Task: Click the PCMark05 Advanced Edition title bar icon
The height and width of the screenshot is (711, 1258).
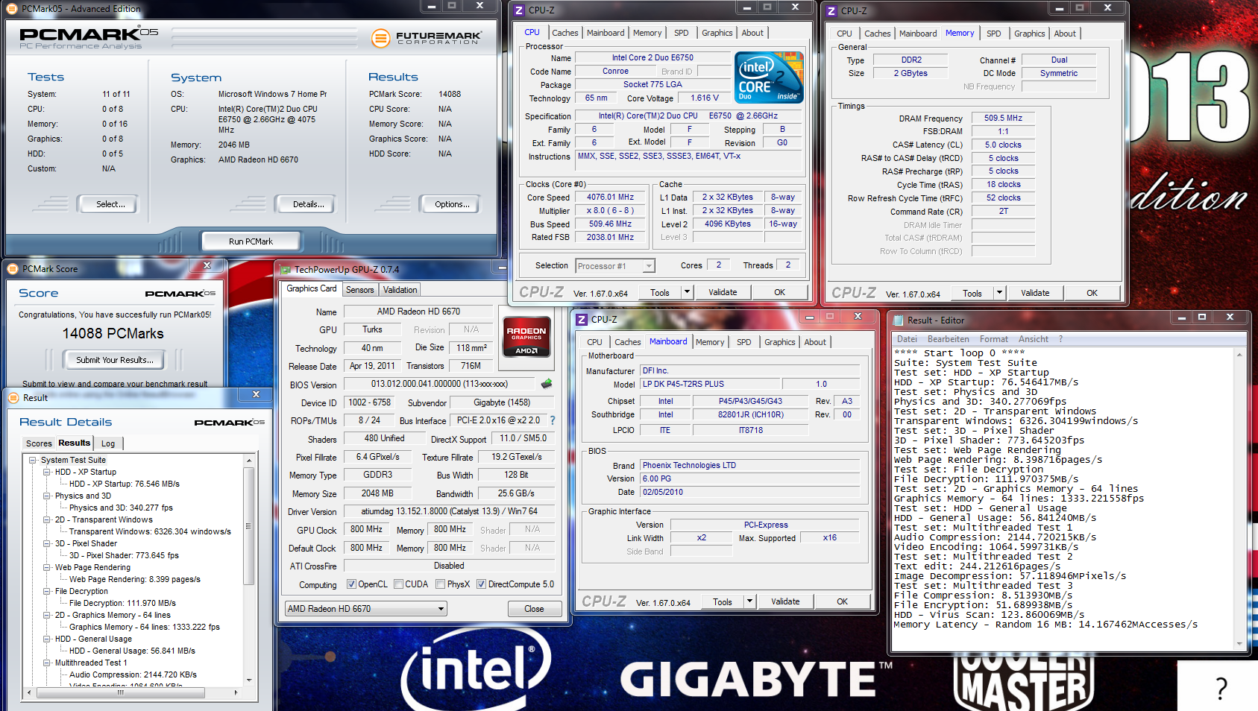Action: click(13, 9)
